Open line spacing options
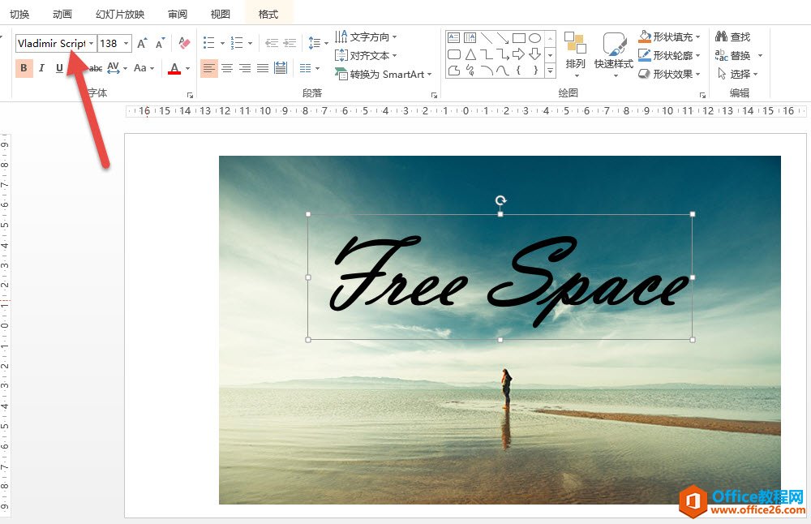The height and width of the screenshot is (524, 811). tap(318, 43)
